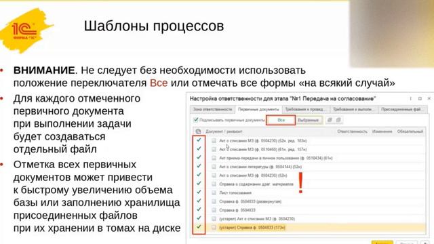Open the Требования к провед... tab
434x244 pixels.
click(x=306, y=110)
